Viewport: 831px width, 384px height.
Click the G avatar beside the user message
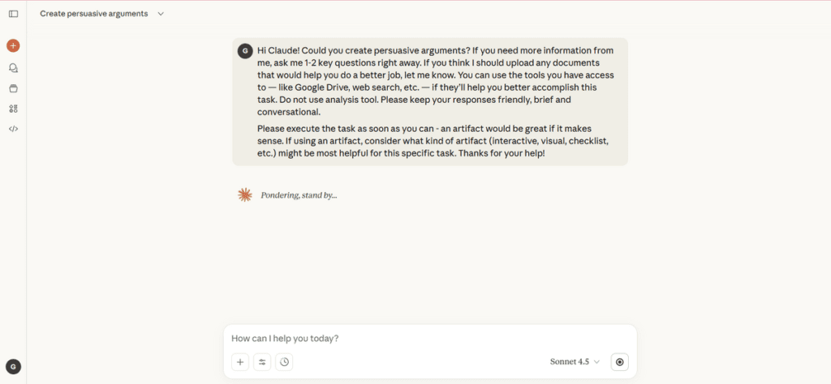click(244, 51)
